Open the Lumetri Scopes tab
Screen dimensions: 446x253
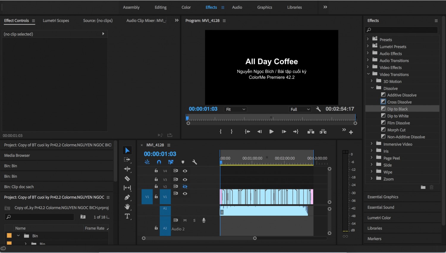(x=56, y=21)
